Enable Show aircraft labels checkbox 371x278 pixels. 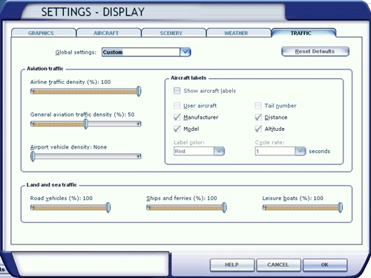tap(177, 91)
